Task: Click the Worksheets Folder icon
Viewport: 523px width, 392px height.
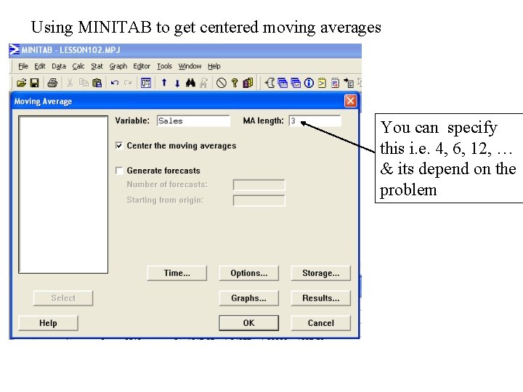Action: [283, 83]
